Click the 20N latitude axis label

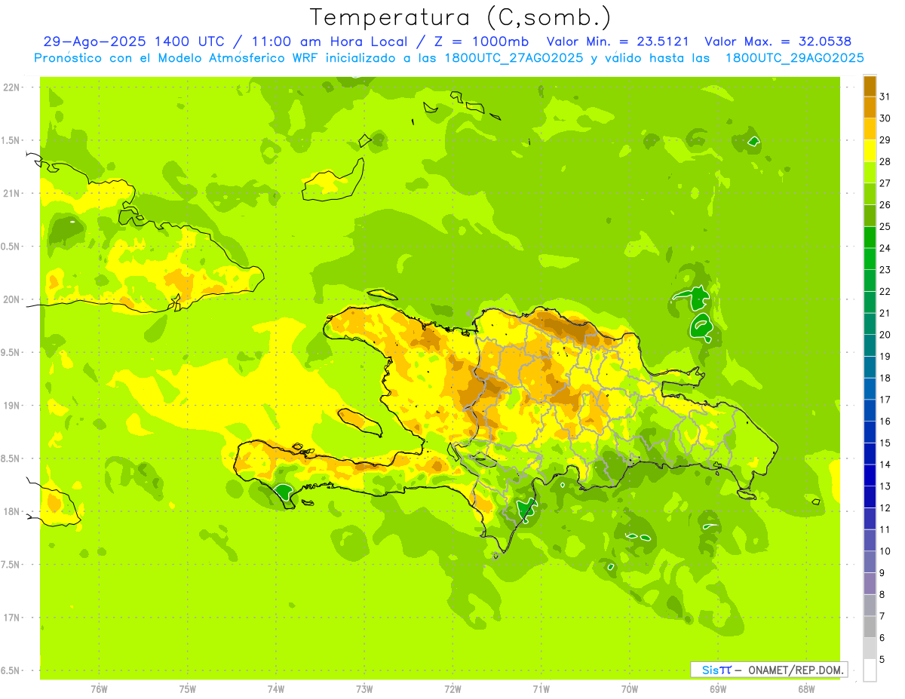coord(11,299)
